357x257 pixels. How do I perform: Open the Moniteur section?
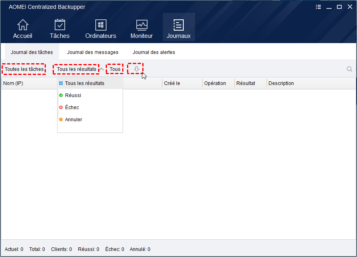[142, 29]
